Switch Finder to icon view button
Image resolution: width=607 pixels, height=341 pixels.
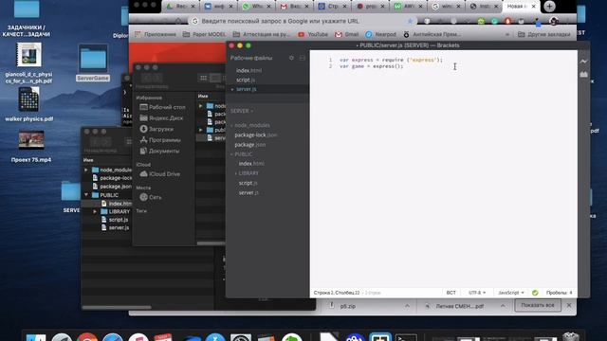tap(203, 78)
